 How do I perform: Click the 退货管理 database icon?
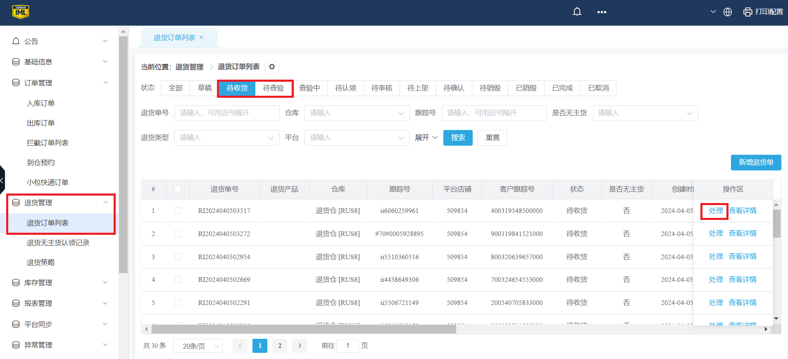pyautogui.click(x=16, y=203)
